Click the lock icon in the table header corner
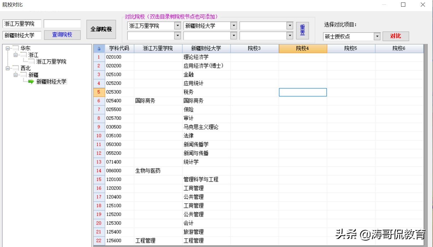 (99, 48)
